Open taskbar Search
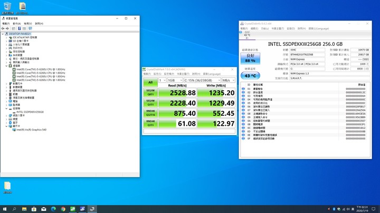Viewport: 380px width, 213px height. [14, 209]
